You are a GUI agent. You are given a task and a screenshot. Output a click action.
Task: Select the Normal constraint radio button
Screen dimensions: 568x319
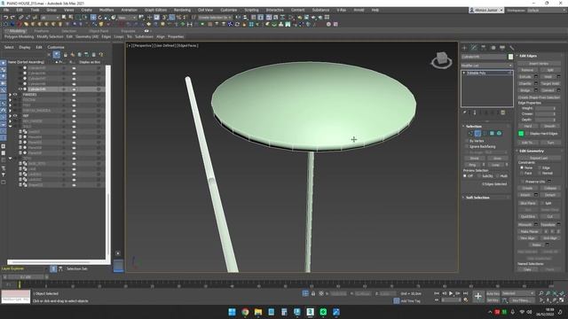tap(540, 174)
